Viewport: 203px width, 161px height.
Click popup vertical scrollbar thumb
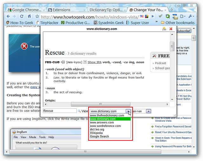tap(172, 46)
